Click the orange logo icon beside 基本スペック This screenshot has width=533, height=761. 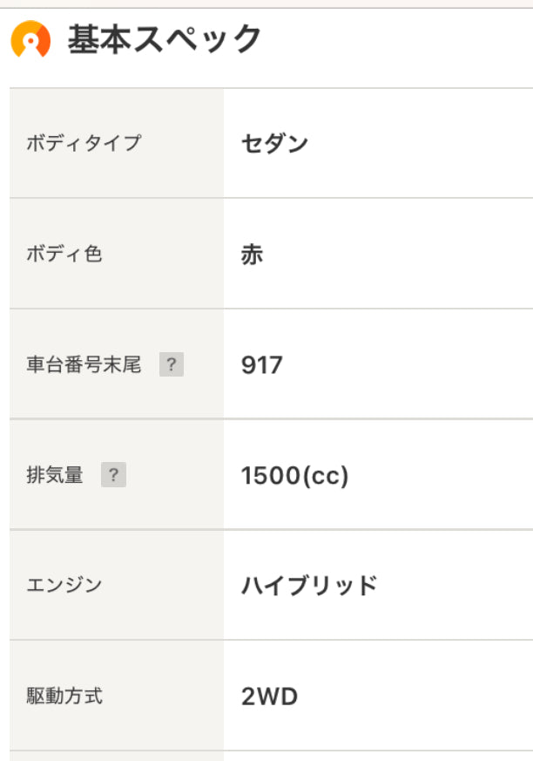coord(30,39)
